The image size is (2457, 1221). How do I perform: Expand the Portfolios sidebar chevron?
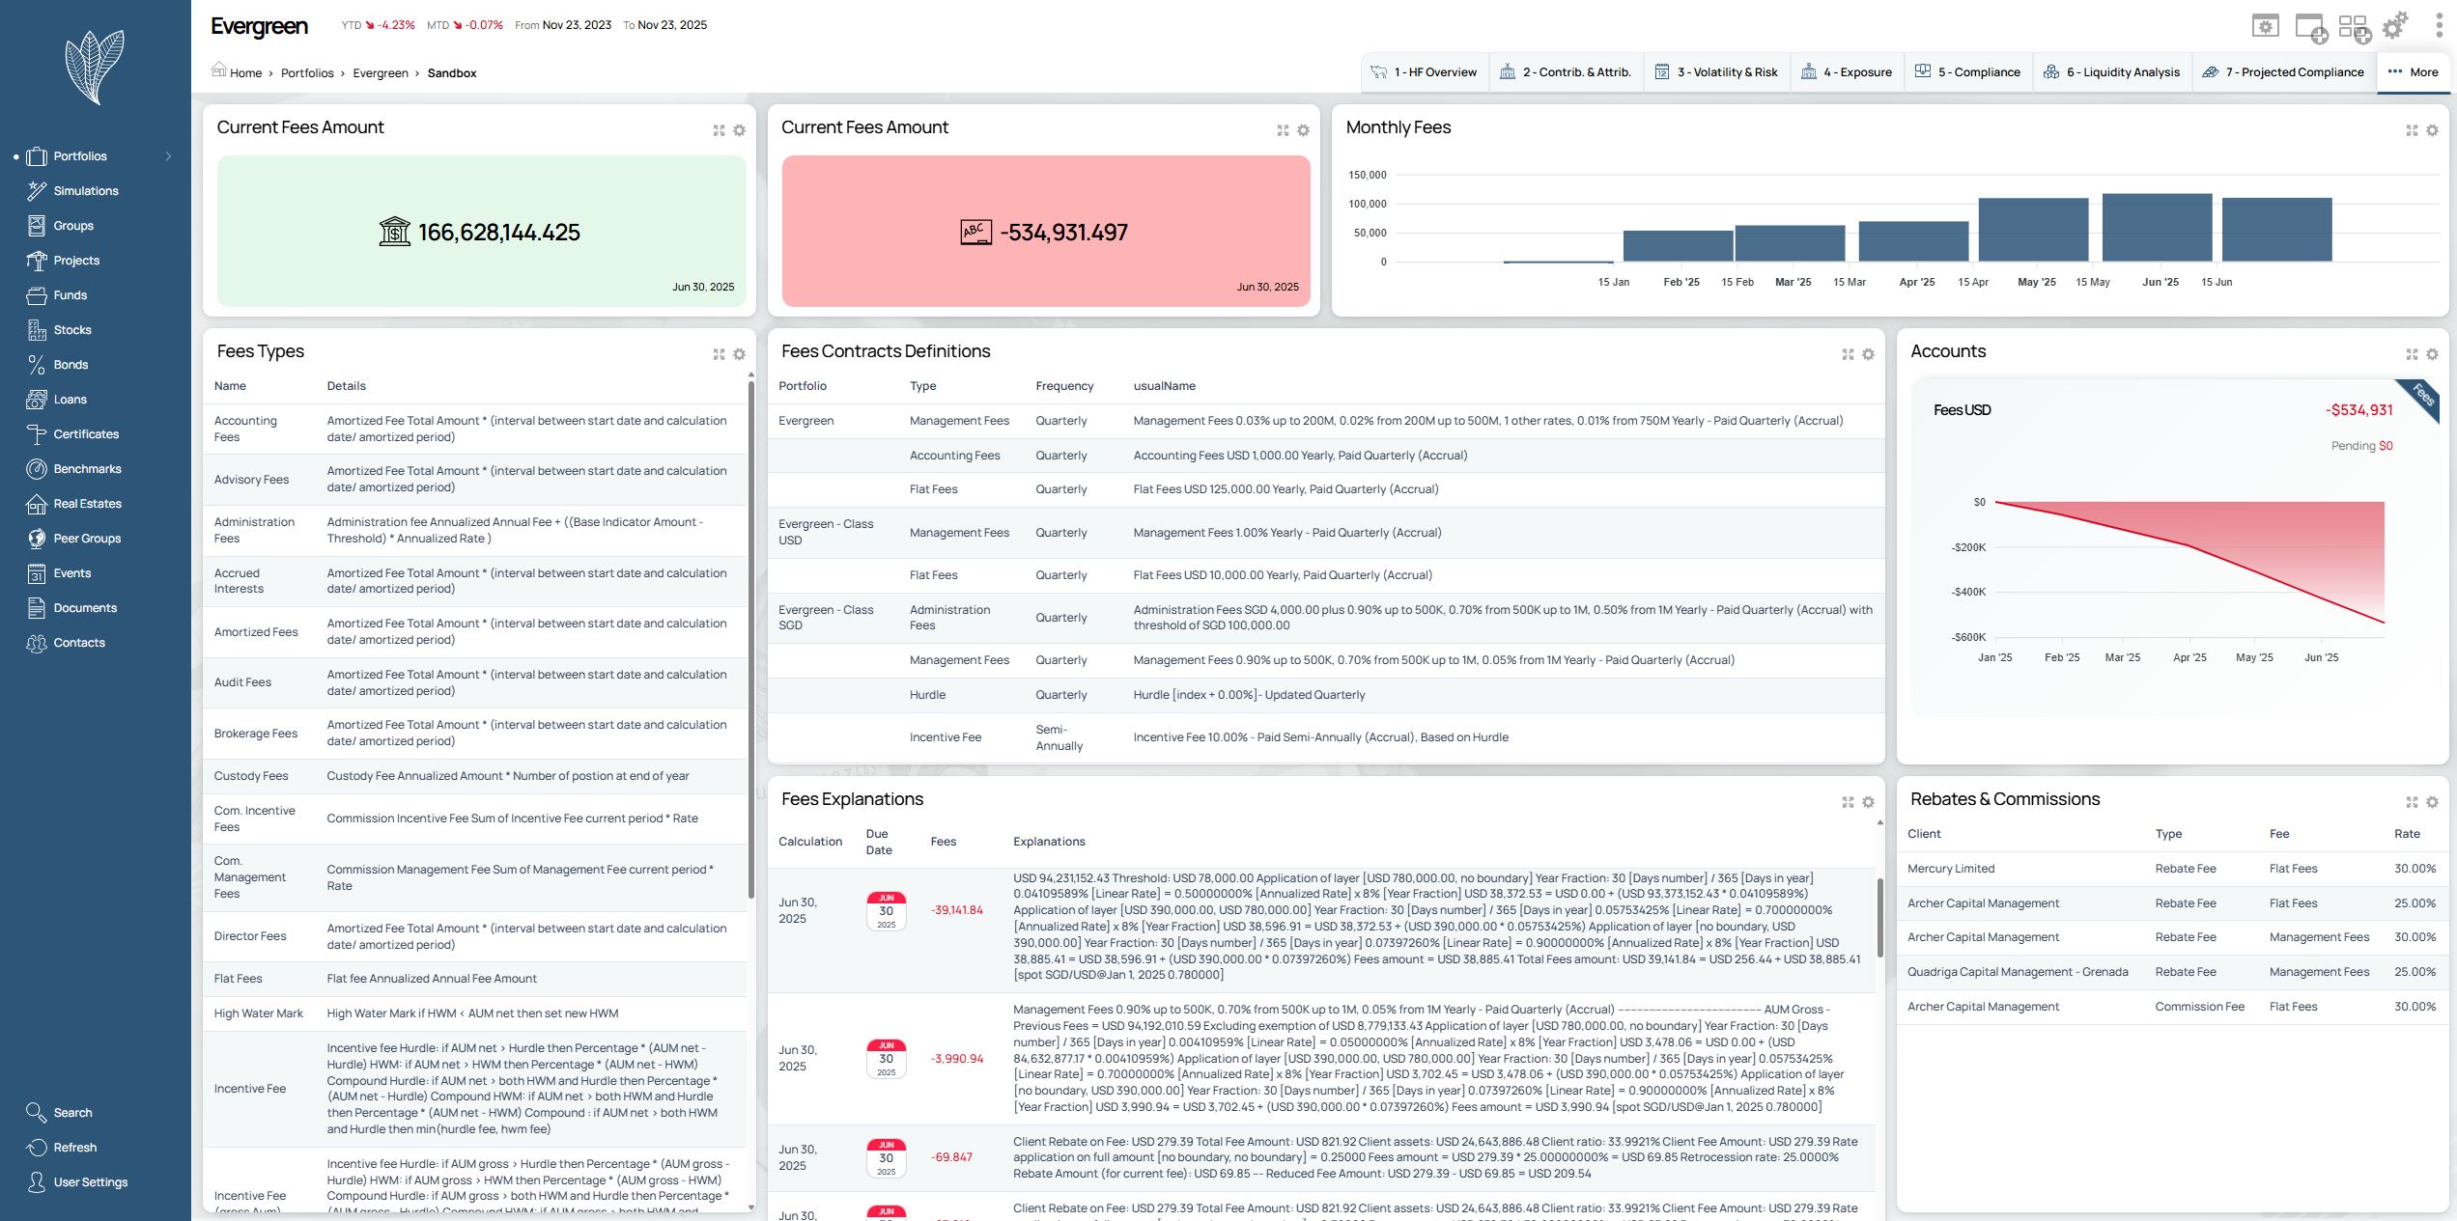coord(168,156)
